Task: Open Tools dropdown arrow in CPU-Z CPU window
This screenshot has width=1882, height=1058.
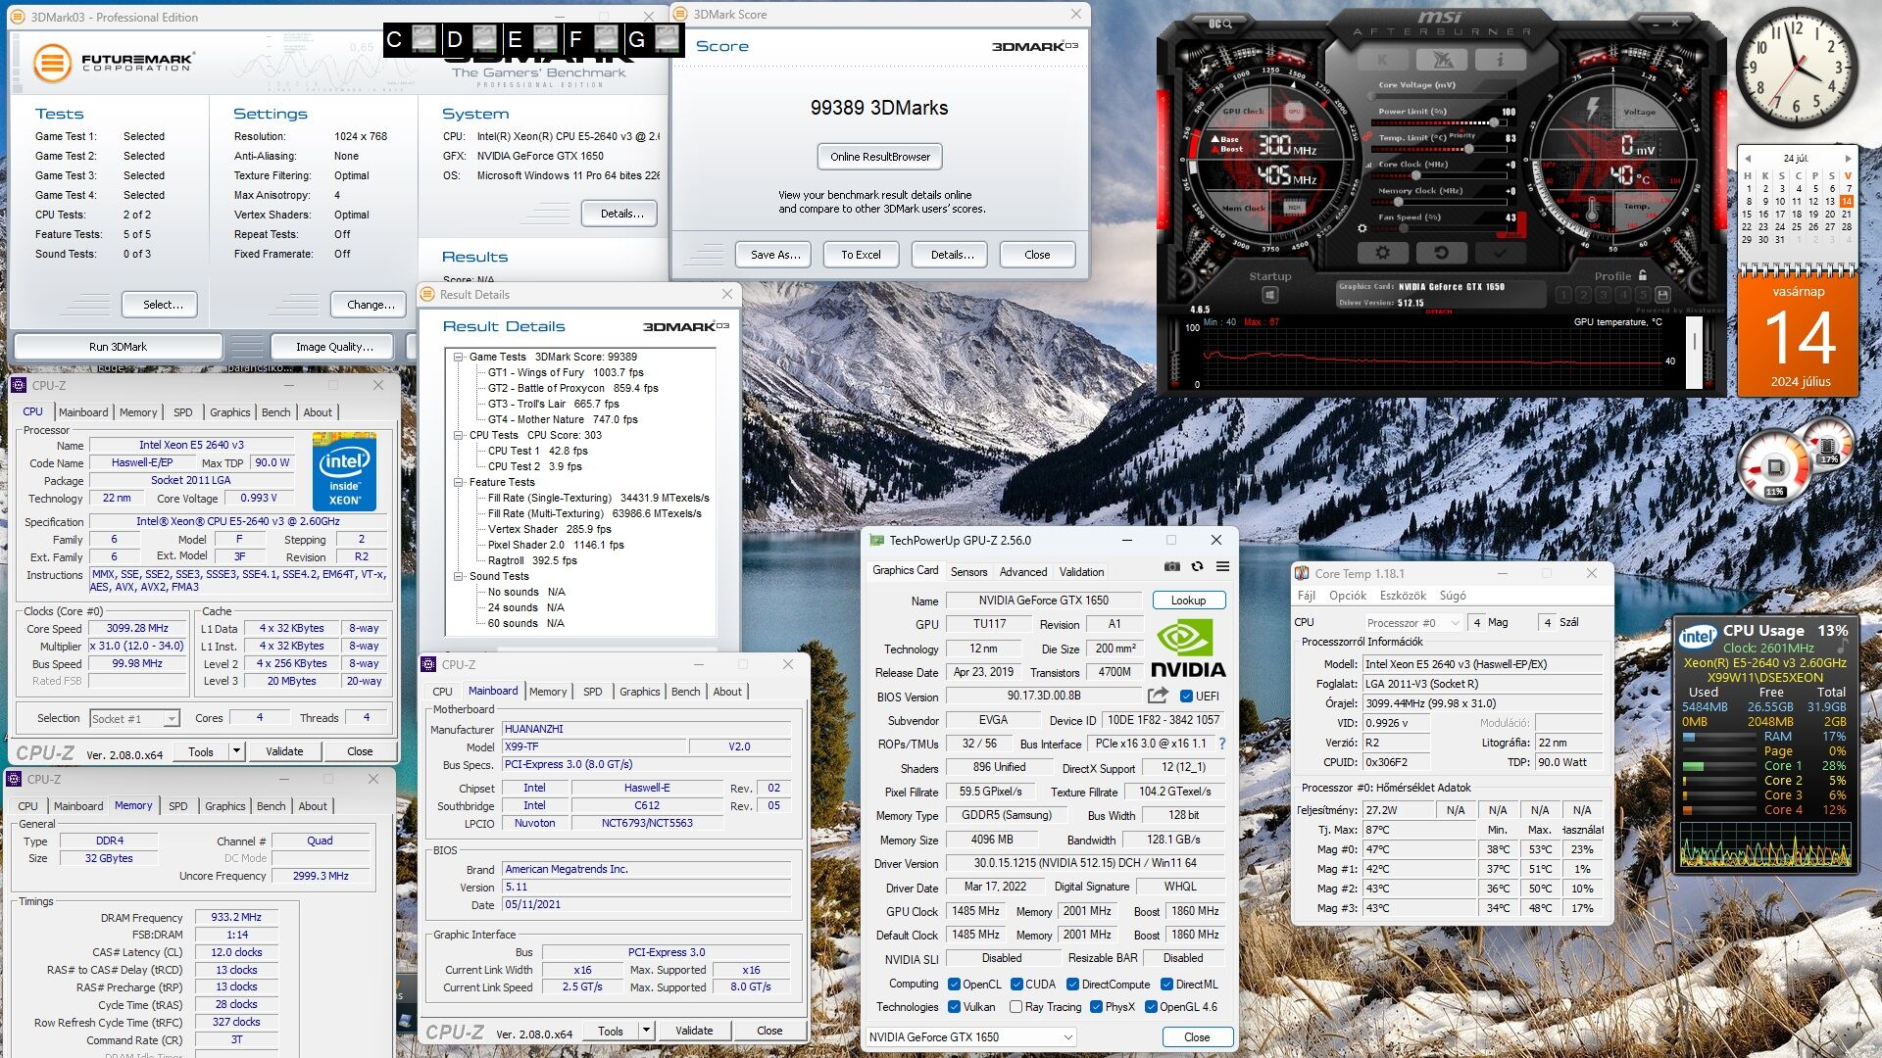Action: click(236, 751)
